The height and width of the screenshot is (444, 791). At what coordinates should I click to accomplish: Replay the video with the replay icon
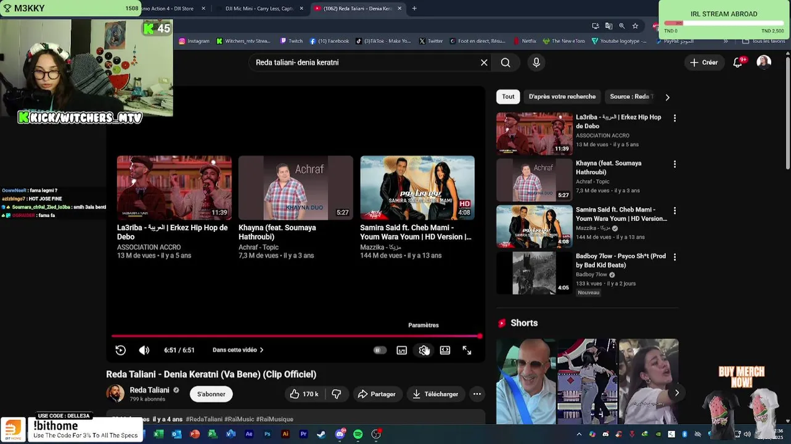120,350
